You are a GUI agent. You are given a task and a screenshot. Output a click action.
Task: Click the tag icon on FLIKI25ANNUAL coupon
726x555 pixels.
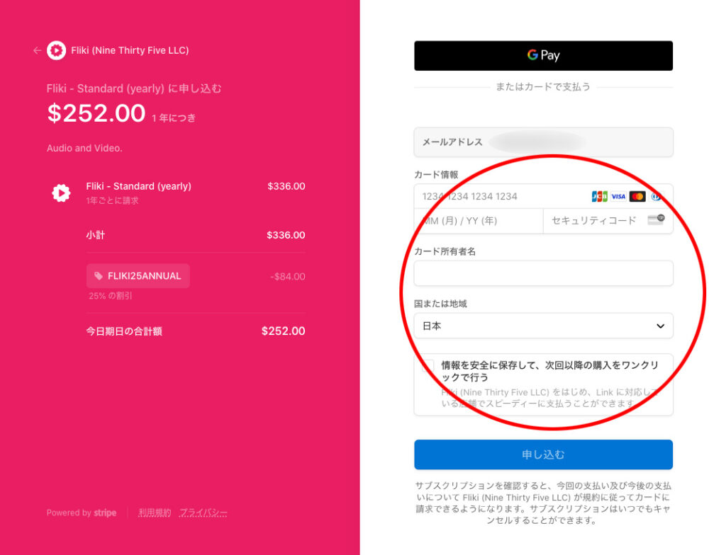coord(98,276)
